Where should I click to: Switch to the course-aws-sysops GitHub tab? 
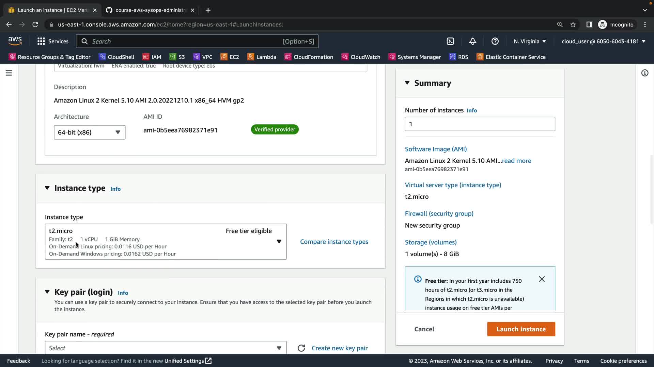click(150, 10)
